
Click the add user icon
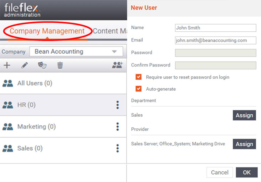tap(117, 65)
